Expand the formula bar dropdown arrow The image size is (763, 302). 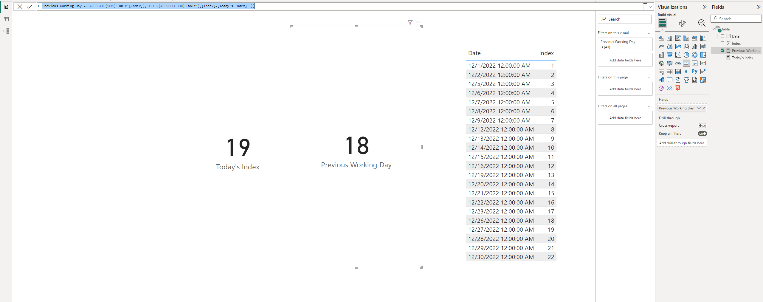pos(650,7)
